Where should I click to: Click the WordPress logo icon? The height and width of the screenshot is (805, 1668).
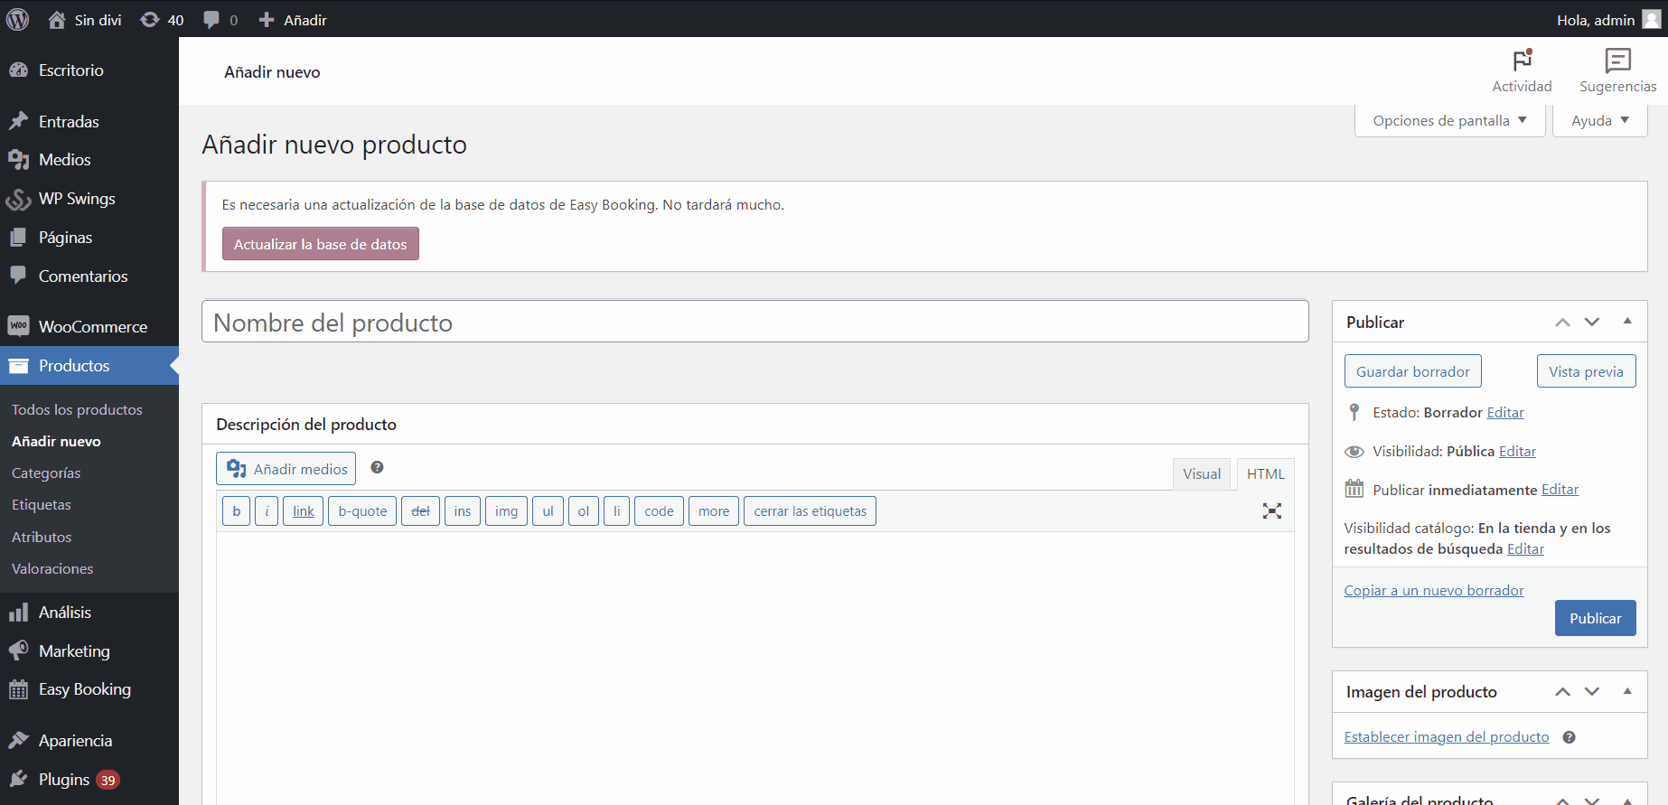tap(18, 19)
